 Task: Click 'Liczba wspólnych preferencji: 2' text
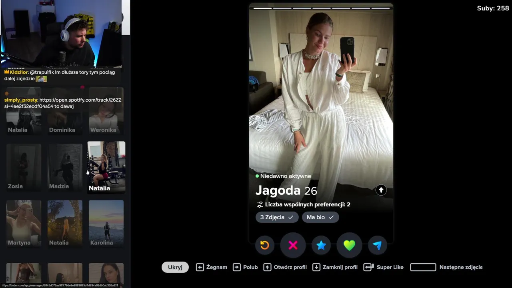[308, 204]
